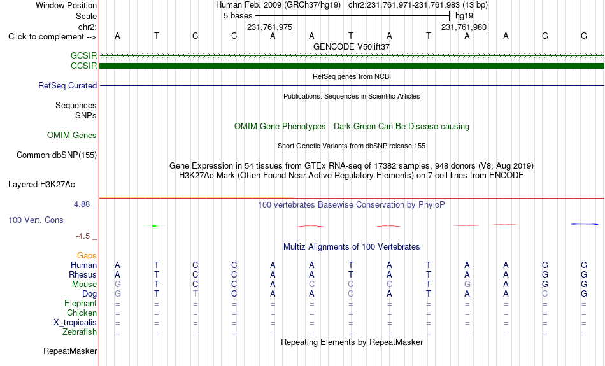Click the GCSIR intron arrow line
The height and width of the screenshot is (366, 605).
click(352, 56)
